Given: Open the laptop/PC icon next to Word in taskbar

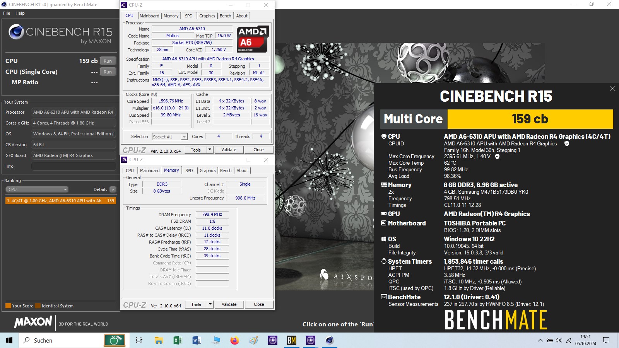Looking at the screenshot, I should 215,340.
